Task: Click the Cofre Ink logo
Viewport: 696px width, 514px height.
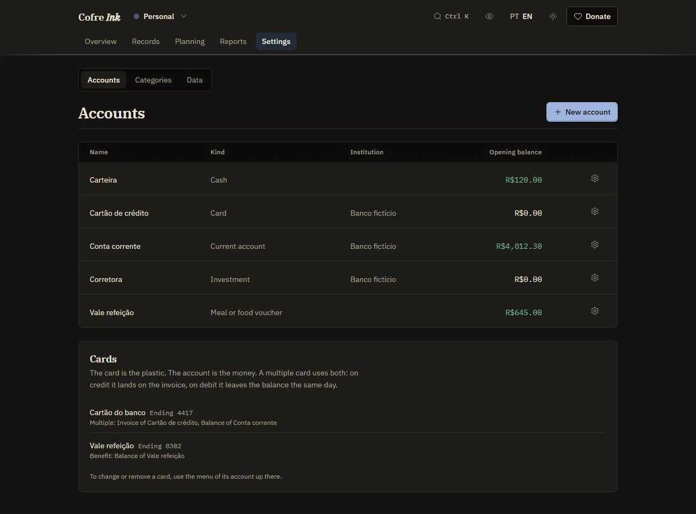Action: pos(100,17)
